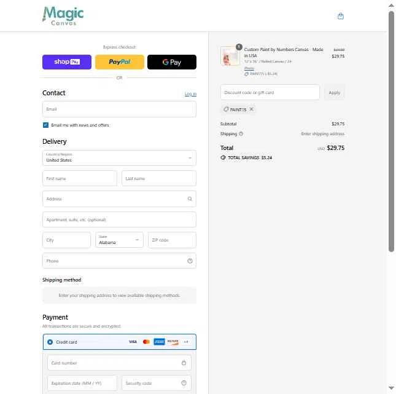Remove the PAINT15 discount code
This screenshot has width=396, height=394.
pyautogui.click(x=251, y=109)
